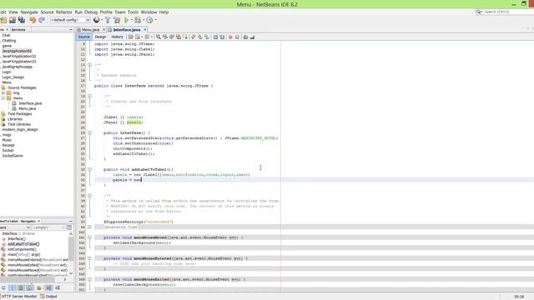Collapse the Interface constructor code fold

(89, 133)
